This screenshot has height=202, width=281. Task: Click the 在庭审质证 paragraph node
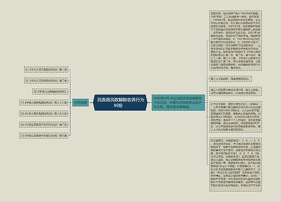point(235,117)
